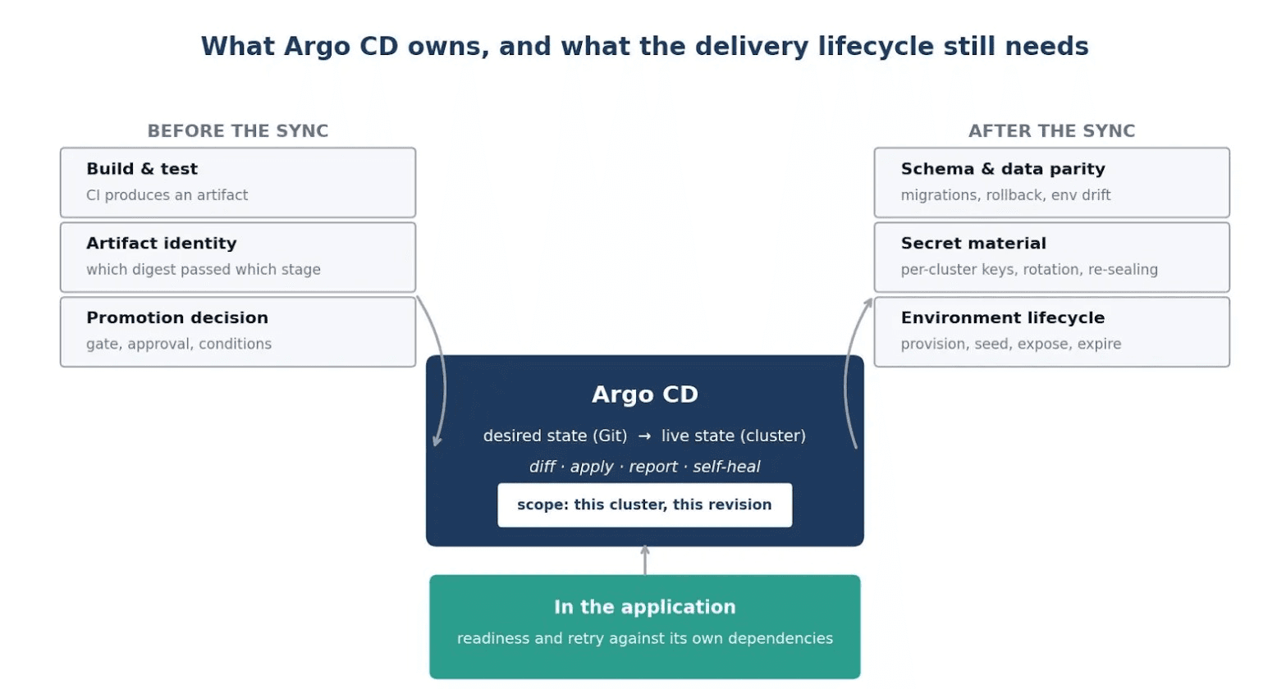Click the "Environment lifecycle" label
The image size is (1277, 689).
coord(1003,318)
